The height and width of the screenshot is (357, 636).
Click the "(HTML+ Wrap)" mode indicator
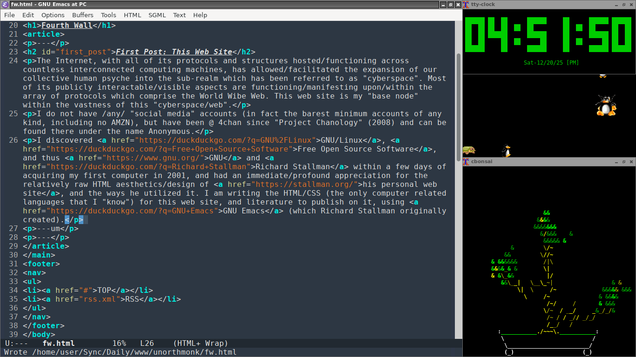pos(200,343)
